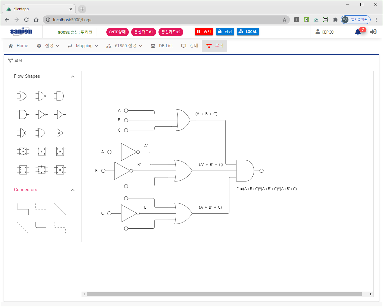383x307 pixels.
Task: Select the AND gate shape
Action: point(60,96)
